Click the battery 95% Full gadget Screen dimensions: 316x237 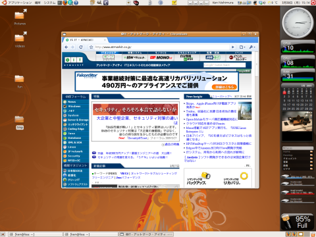(x=298, y=222)
